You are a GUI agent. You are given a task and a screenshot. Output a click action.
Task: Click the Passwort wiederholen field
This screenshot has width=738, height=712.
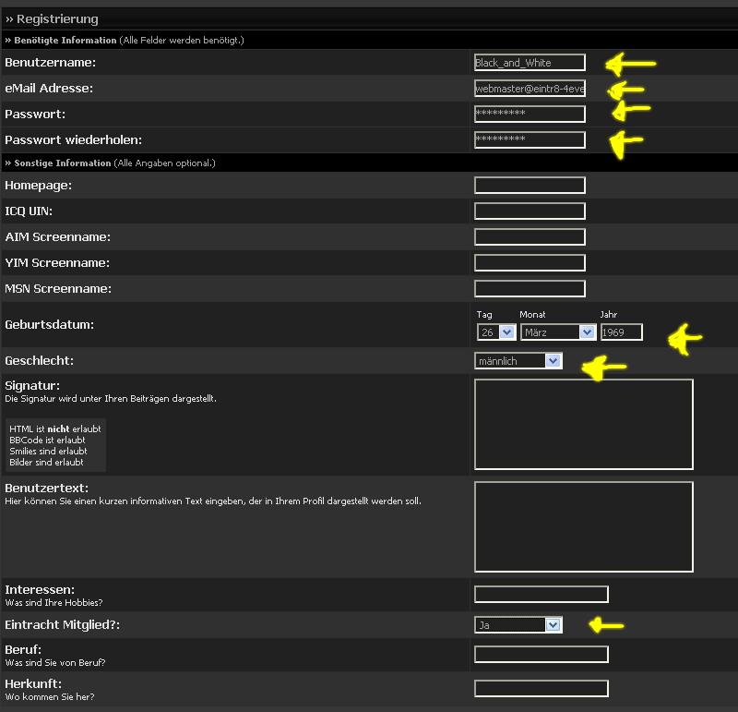click(530, 140)
